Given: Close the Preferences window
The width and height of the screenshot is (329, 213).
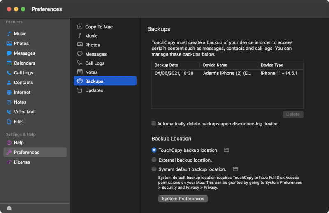Looking at the screenshot, I should 9,9.
